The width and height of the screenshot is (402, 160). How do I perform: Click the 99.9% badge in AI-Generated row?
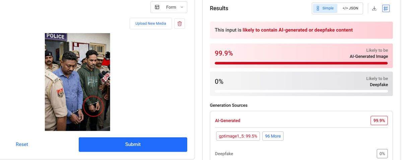point(379,121)
